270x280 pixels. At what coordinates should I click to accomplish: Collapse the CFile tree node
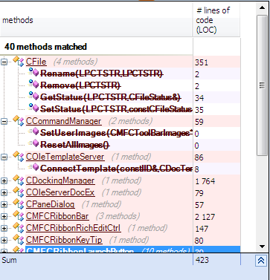4,62
